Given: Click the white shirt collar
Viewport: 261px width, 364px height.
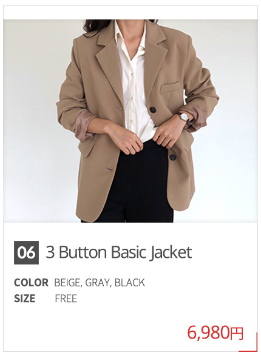Looking at the screenshot, I should 131,35.
